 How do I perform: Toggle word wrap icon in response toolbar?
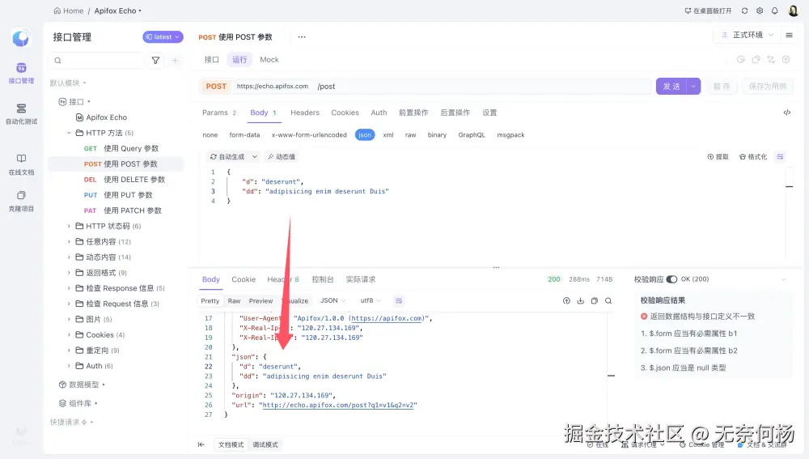click(x=398, y=300)
